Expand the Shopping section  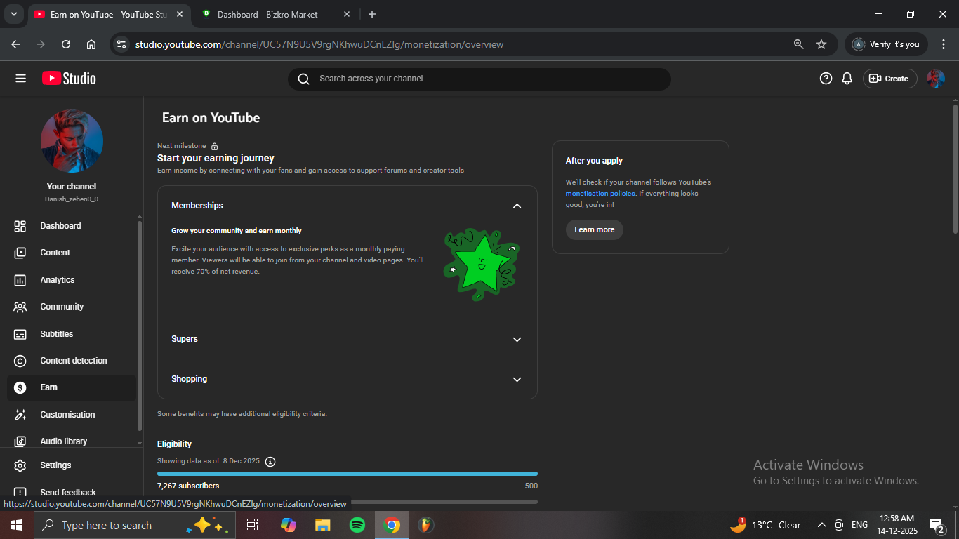point(517,379)
